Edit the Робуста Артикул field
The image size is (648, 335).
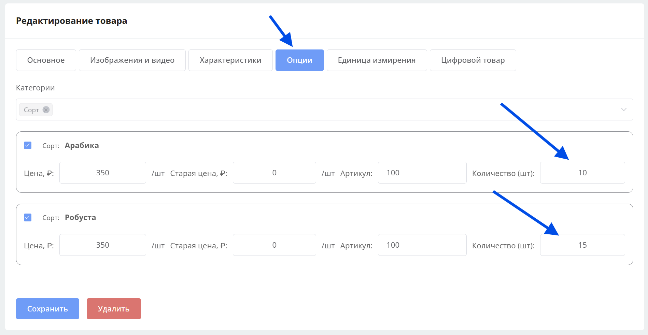(x=422, y=245)
